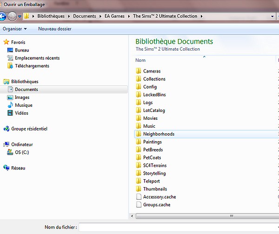Select Bibliothèques breadcrumb in address bar

(x=51, y=16)
